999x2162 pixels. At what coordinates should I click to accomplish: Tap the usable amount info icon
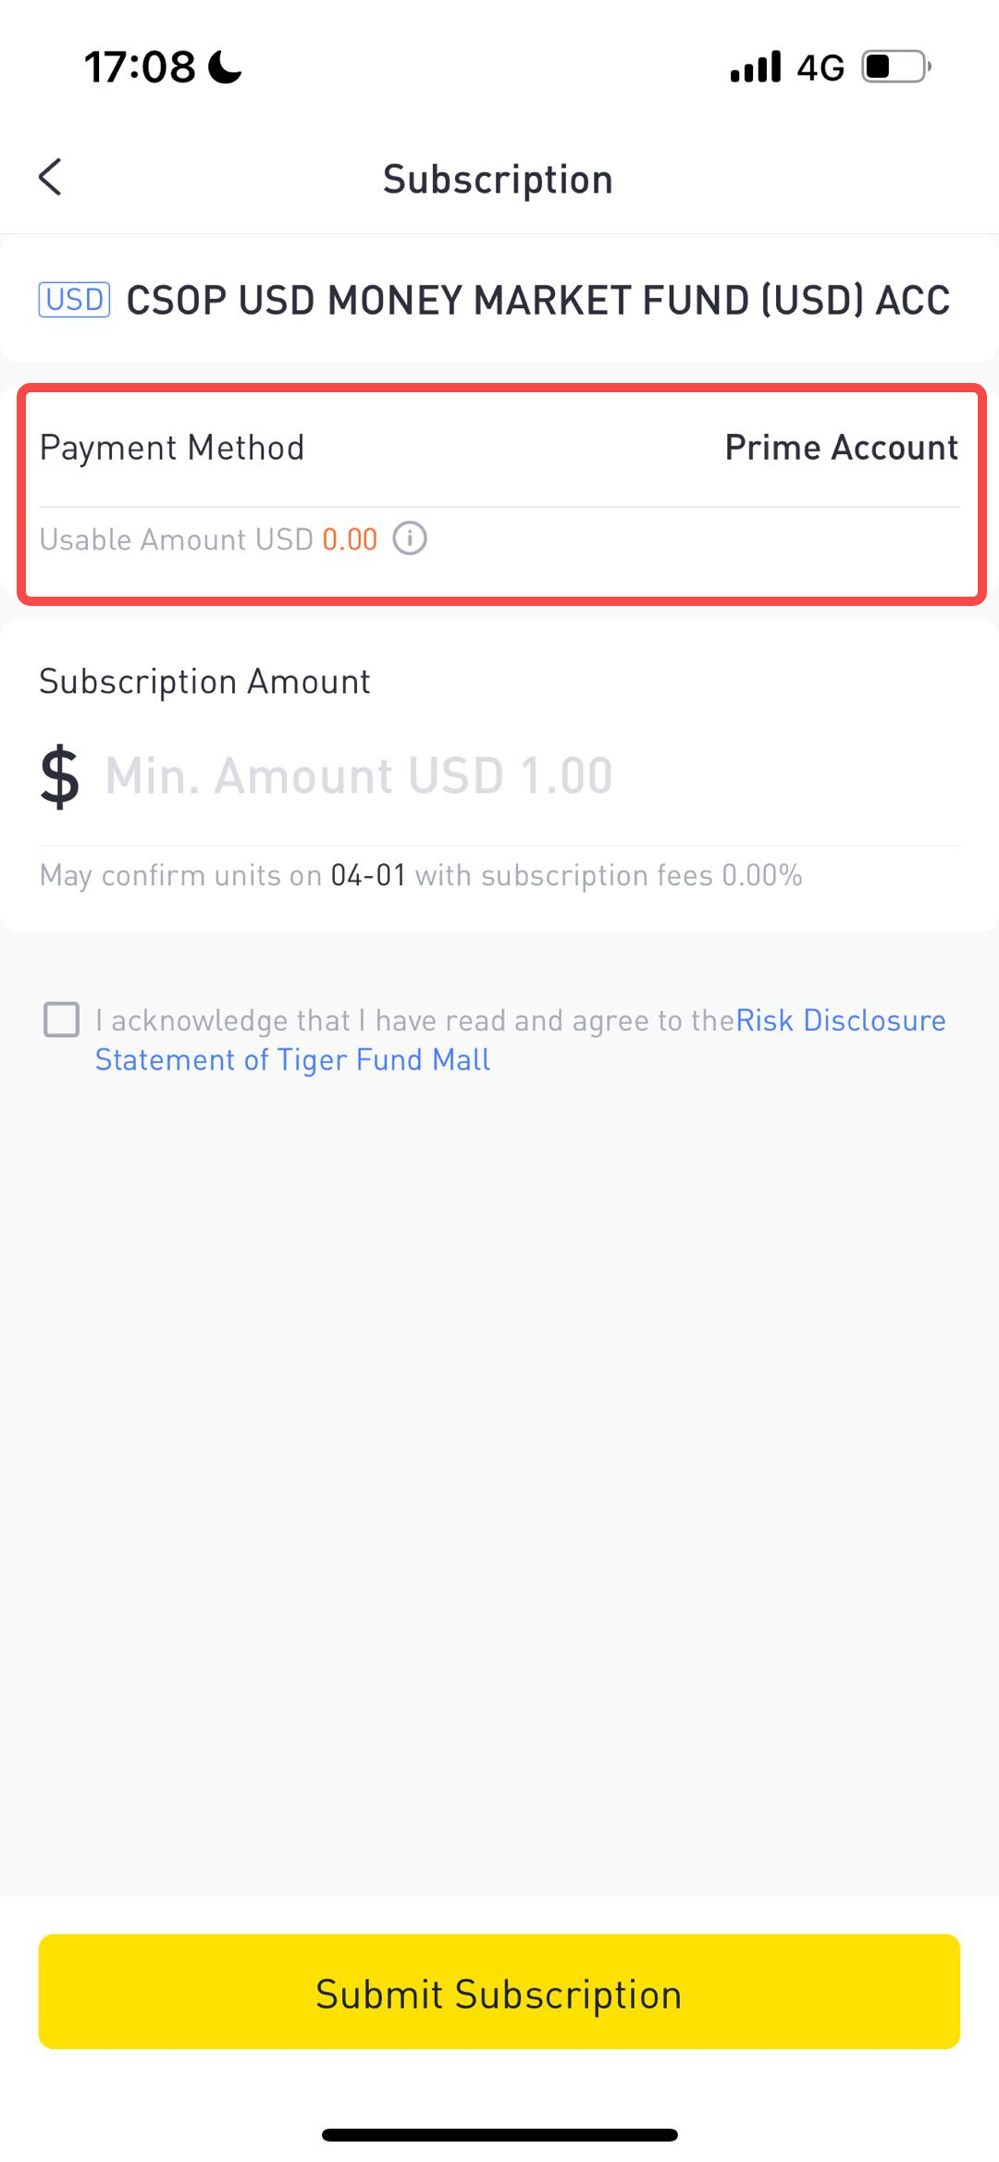pyautogui.click(x=410, y=538)
